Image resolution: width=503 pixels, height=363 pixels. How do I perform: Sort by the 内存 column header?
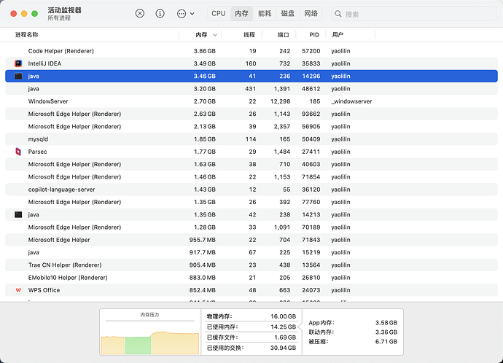tap(201, 35)
